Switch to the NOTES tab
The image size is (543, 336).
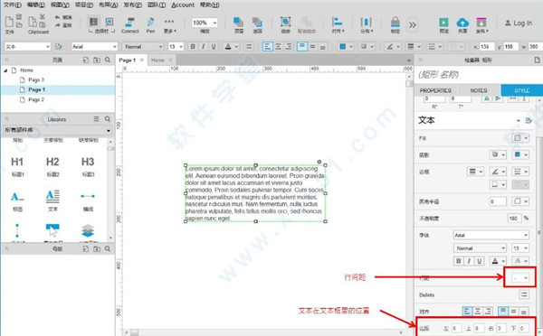click(x=479, y=90)
